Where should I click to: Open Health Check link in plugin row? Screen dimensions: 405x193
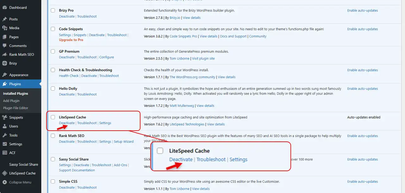coord(69,76)
